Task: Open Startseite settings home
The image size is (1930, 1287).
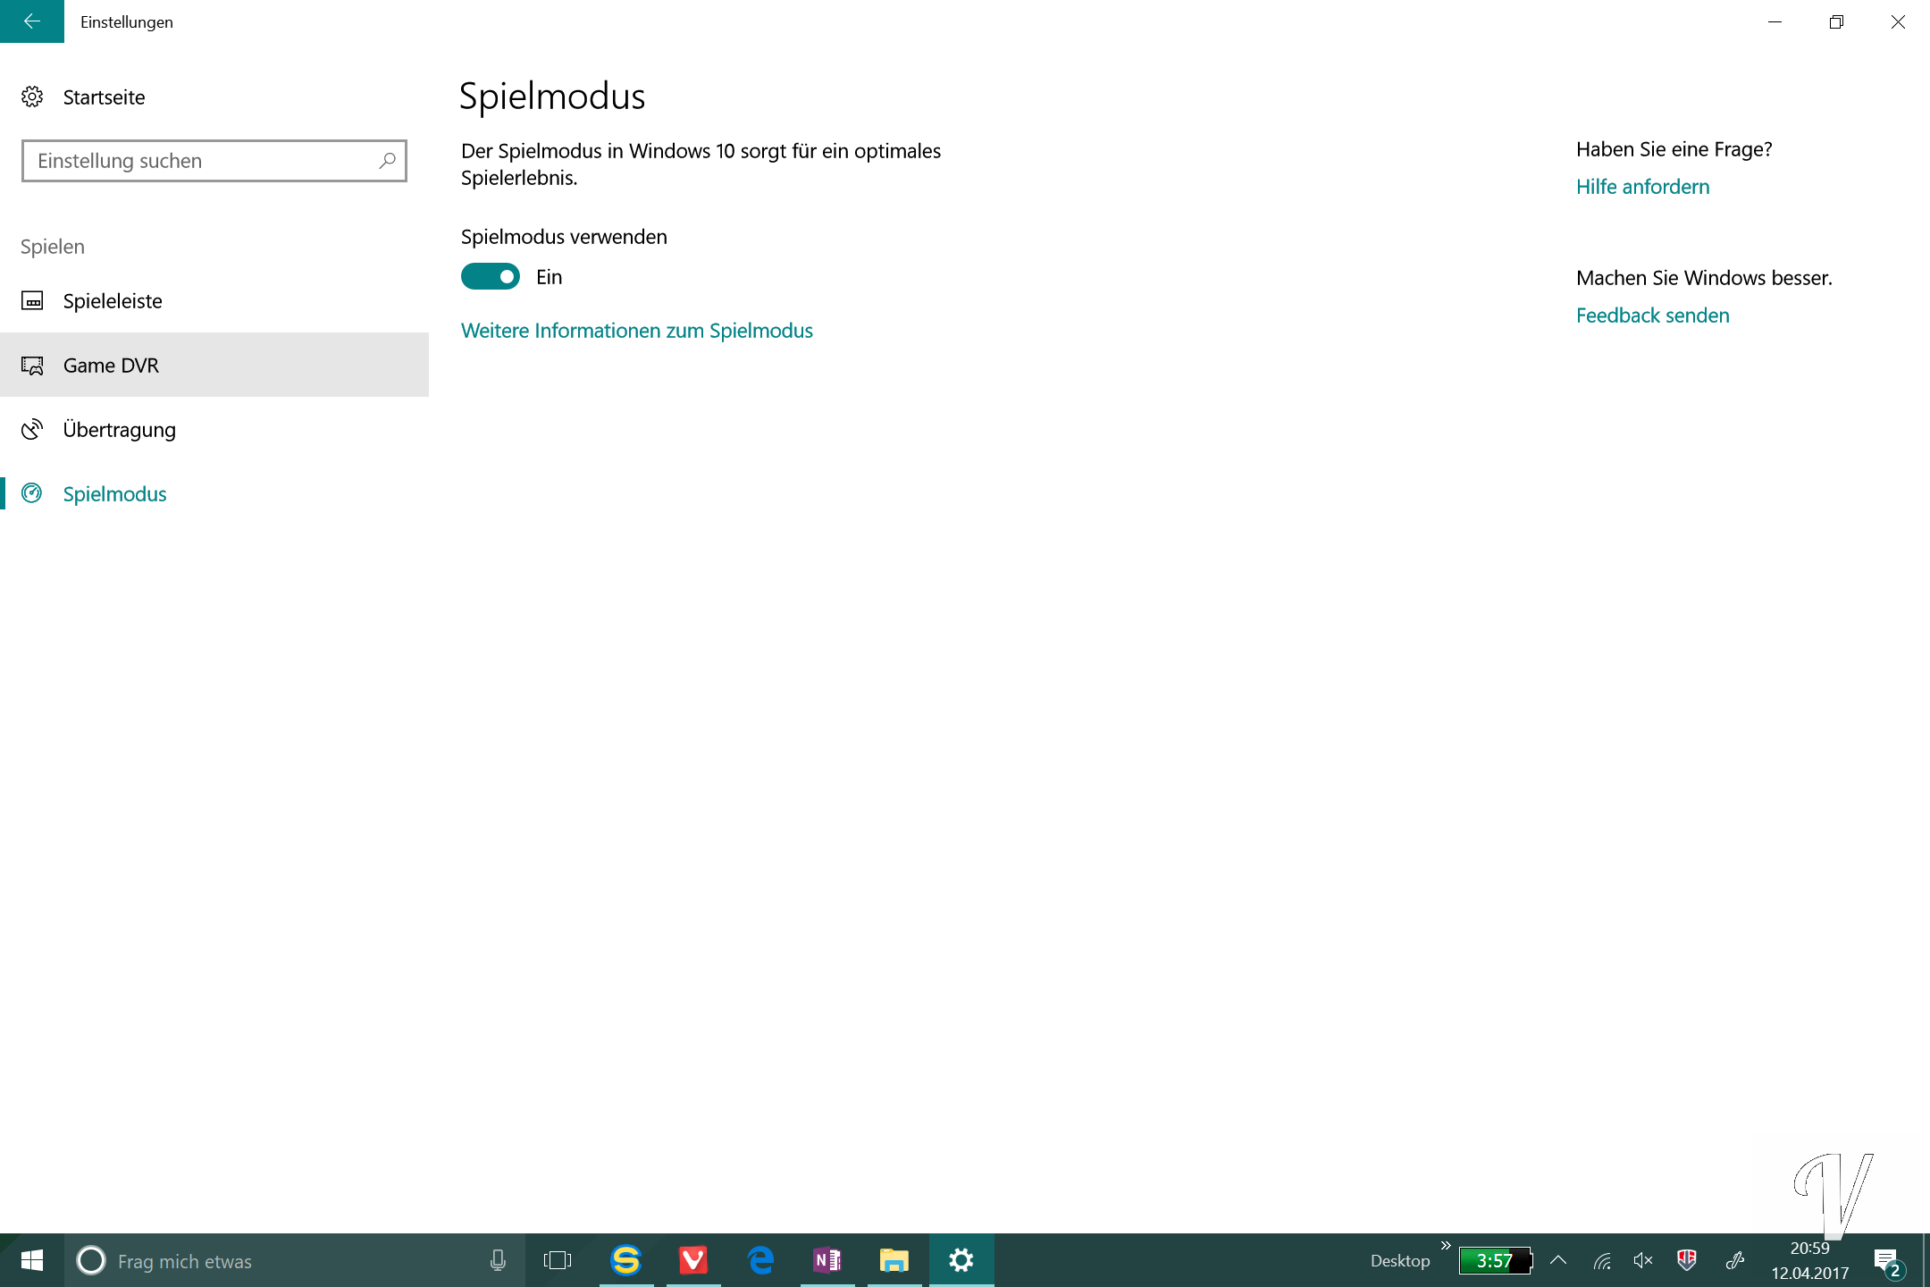Action: (x=104, y=97)
